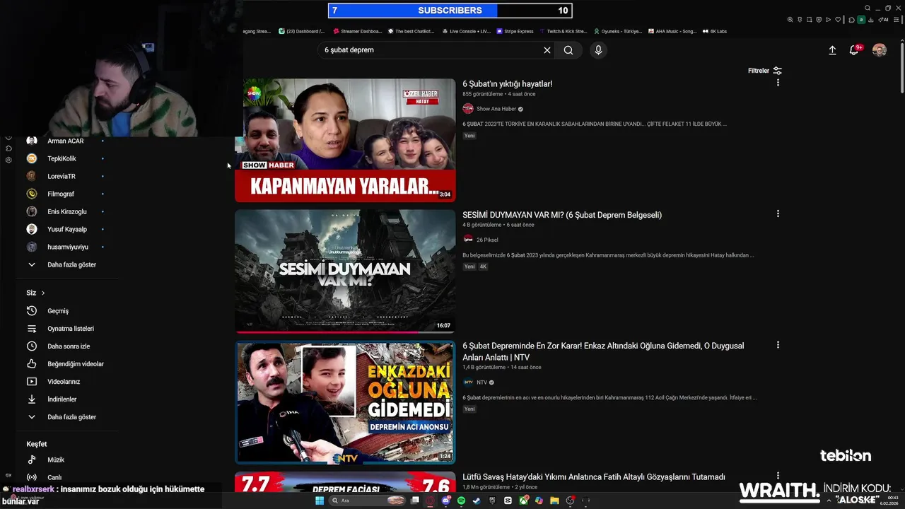Open AHA Music bookmark
This screenshot has width=905, height=509.
click(672, 31)
